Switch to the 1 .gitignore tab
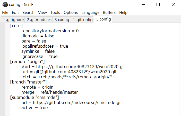 click(13, 20)
